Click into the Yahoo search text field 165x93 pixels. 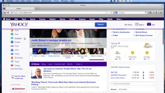click(x=62, y=25)
